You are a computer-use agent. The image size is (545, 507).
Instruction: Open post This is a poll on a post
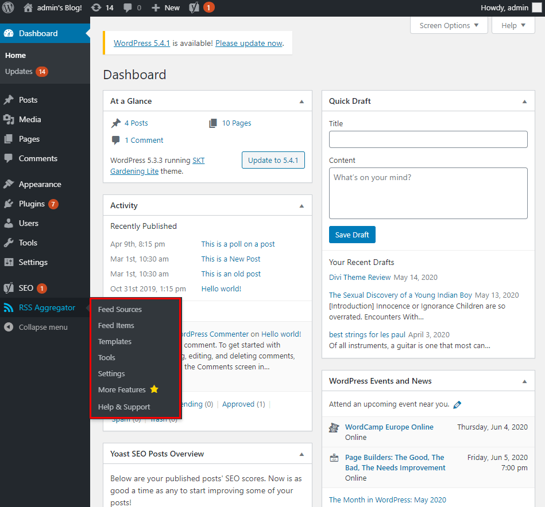(x=238, y=244)
